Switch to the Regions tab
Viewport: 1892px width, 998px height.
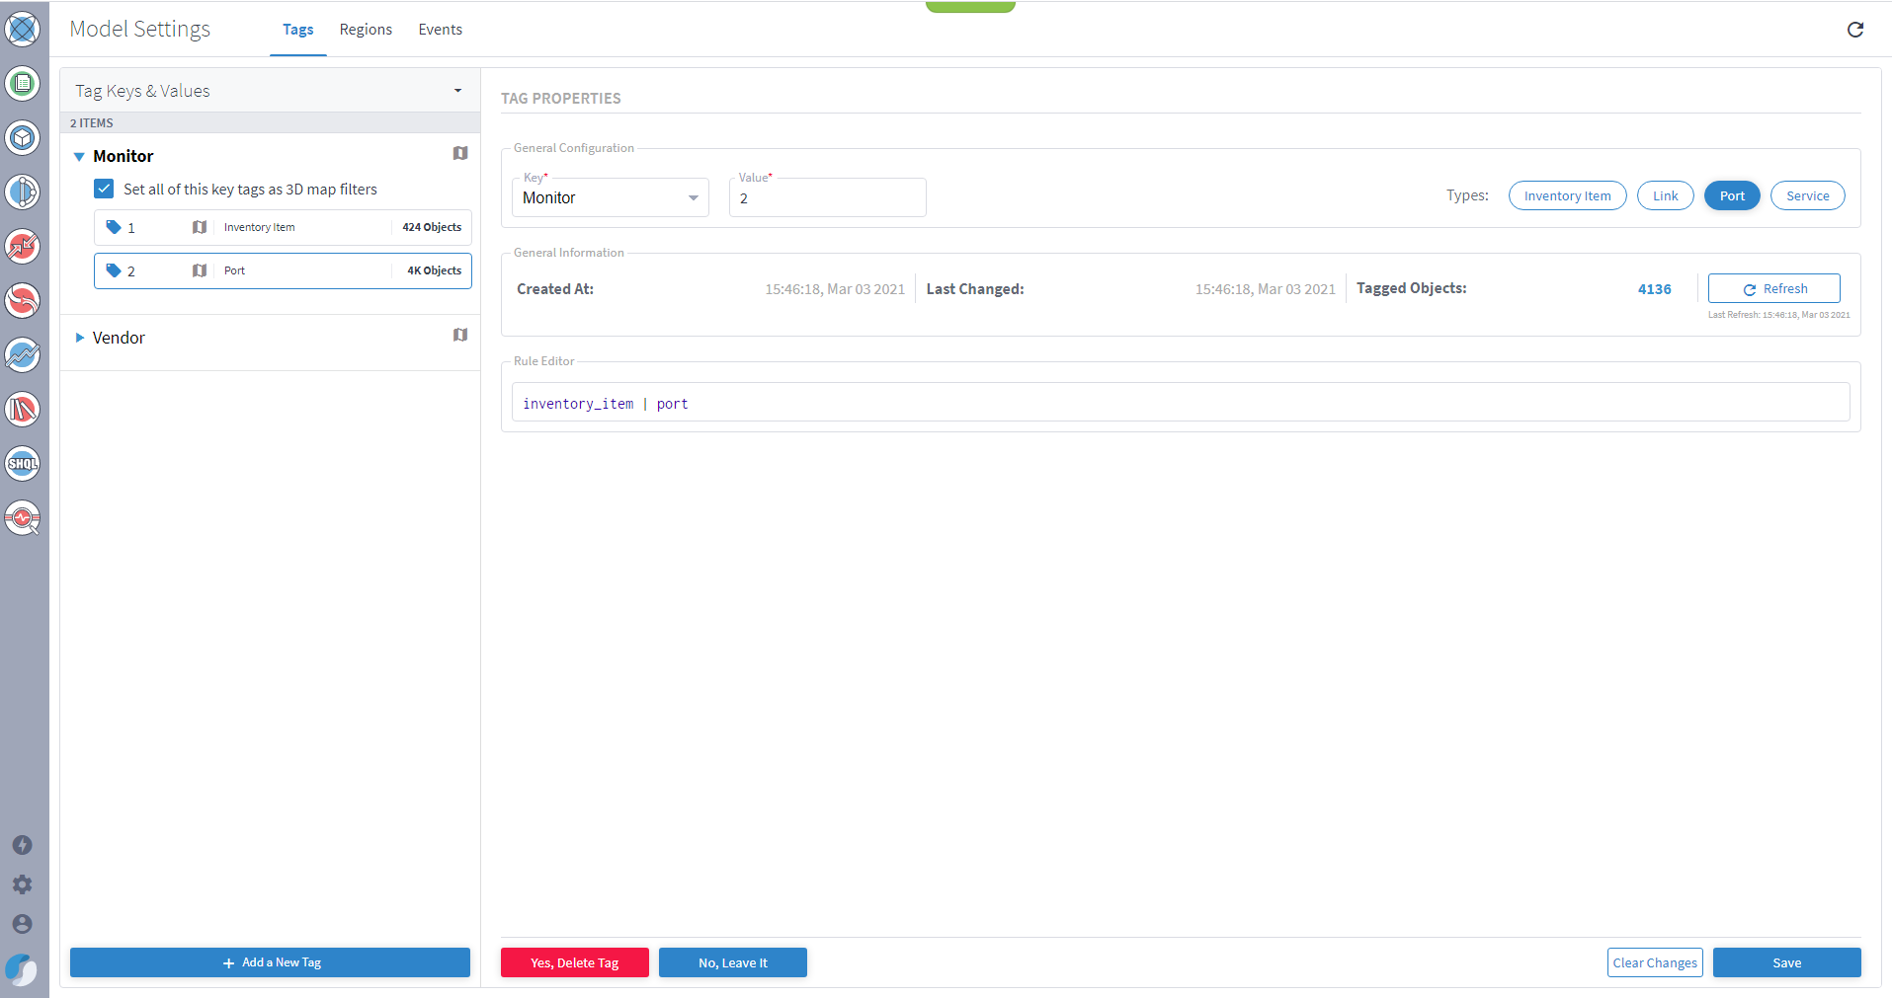(365, 30)
